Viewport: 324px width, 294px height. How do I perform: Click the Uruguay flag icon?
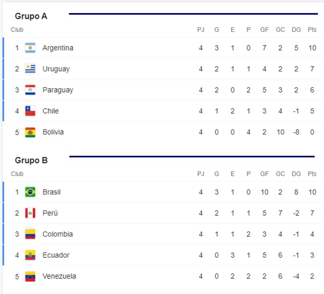click(x=30, y=69)
